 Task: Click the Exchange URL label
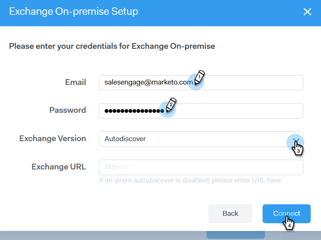(59, 167)
